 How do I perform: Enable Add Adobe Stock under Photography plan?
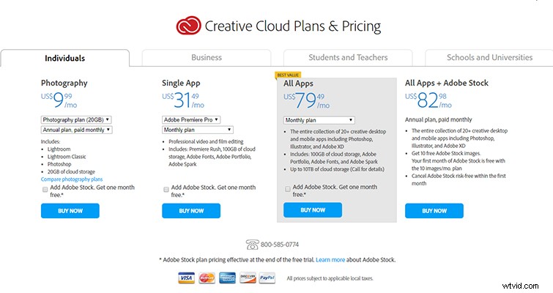click(x=45, y=188)
